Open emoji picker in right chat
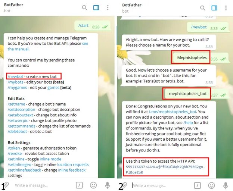Image resolution: width=233 pixels, height=191 pixels. tap(211, 185)
